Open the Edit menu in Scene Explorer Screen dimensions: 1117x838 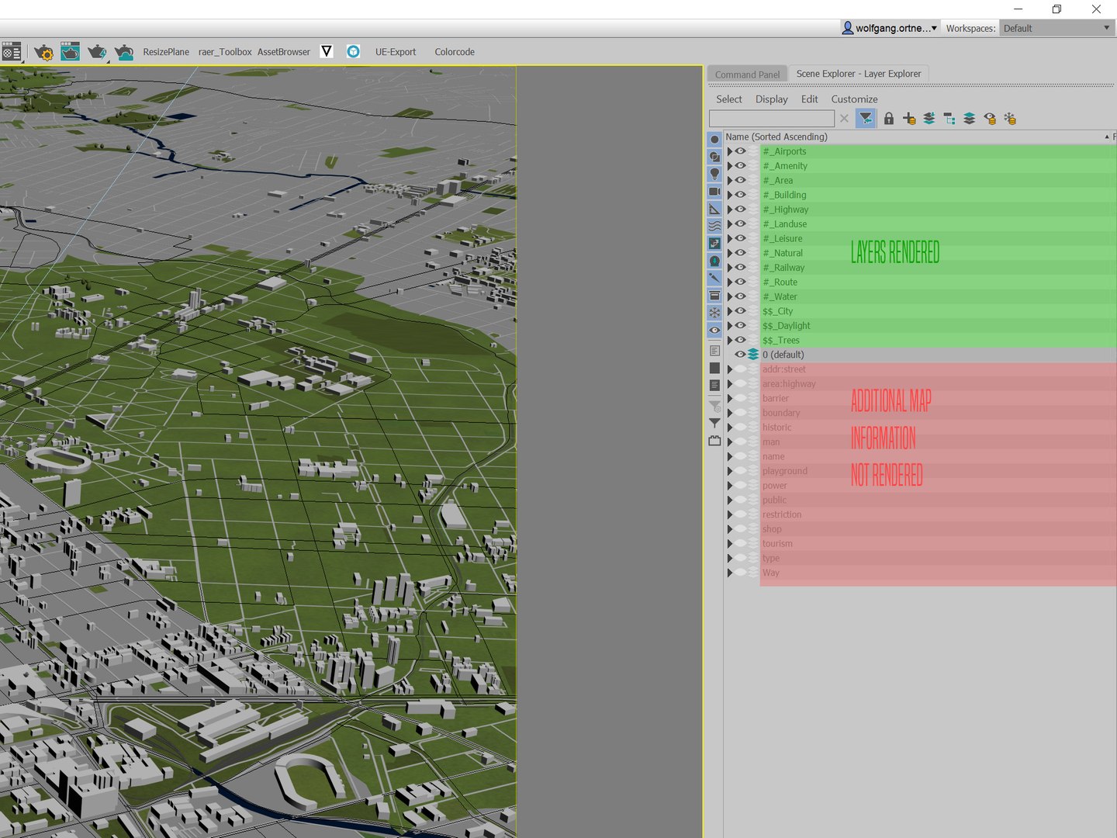pyautogui.click(x=809, y=99)
